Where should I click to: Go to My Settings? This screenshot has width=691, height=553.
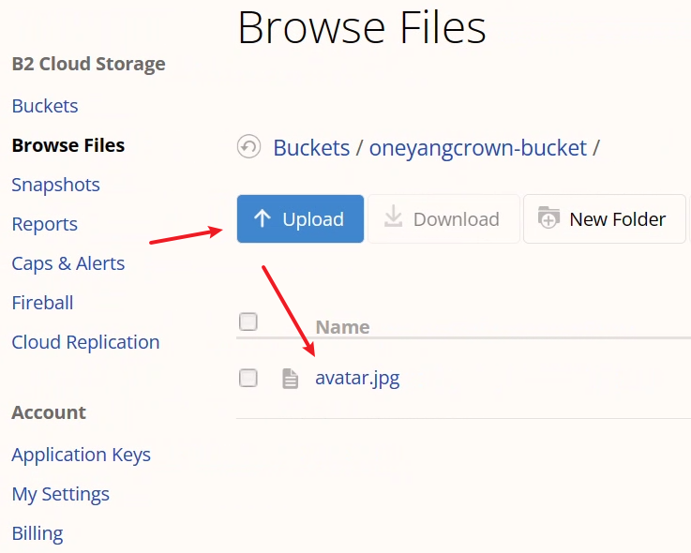60,494
